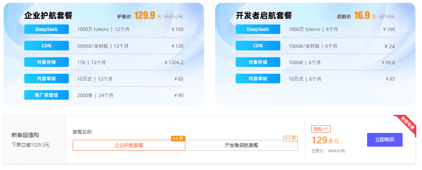Select the 开发者启航套餐 package option

(x=241, y=145)
